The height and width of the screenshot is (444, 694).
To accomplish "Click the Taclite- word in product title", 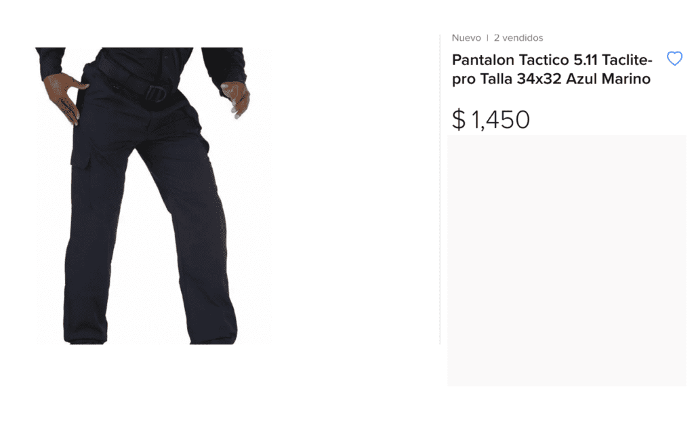I will click(627, 60).
